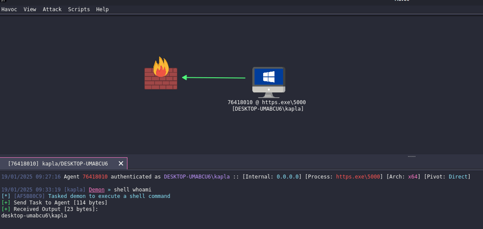Screen dimensions: 483x229
Task: Click the 'Received Output [23 bytes]:' line
Action: [x=50, y=209]
